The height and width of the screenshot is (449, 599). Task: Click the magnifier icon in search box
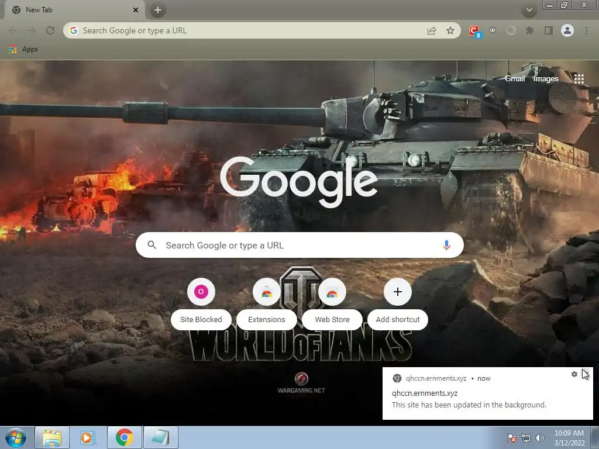pyautogui.click(x=152, y=245)
